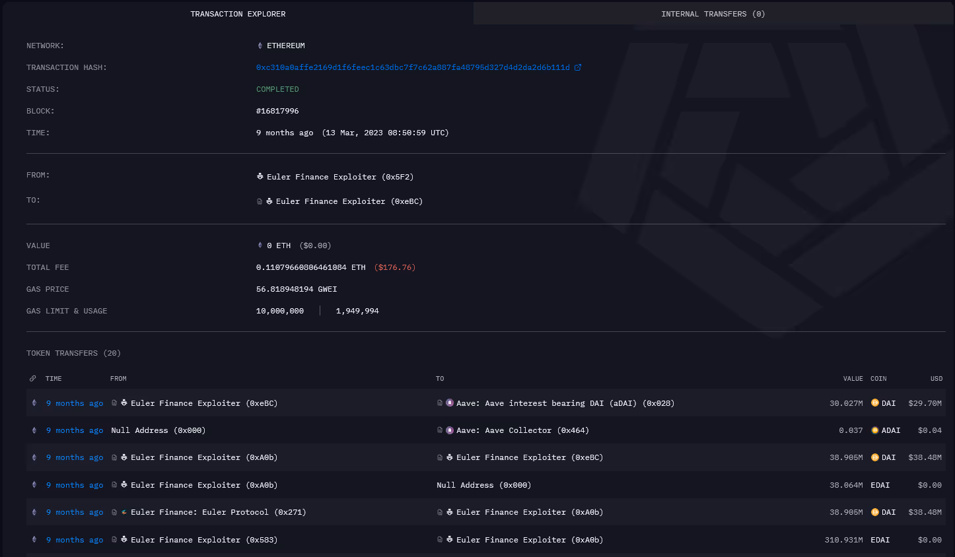This screenshot has height=557, width=955.
Task: Open the external link icon after transaction hash
Action: tap(579, 67)
